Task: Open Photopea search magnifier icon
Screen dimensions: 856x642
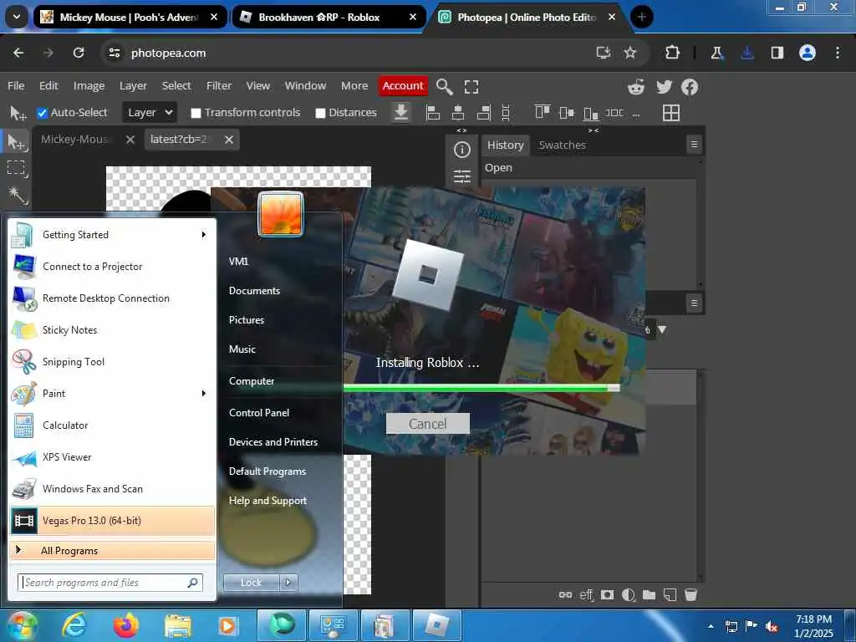Action: pos(445,86)
